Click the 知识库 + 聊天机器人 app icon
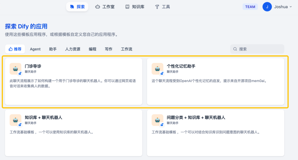 [15, 120]
